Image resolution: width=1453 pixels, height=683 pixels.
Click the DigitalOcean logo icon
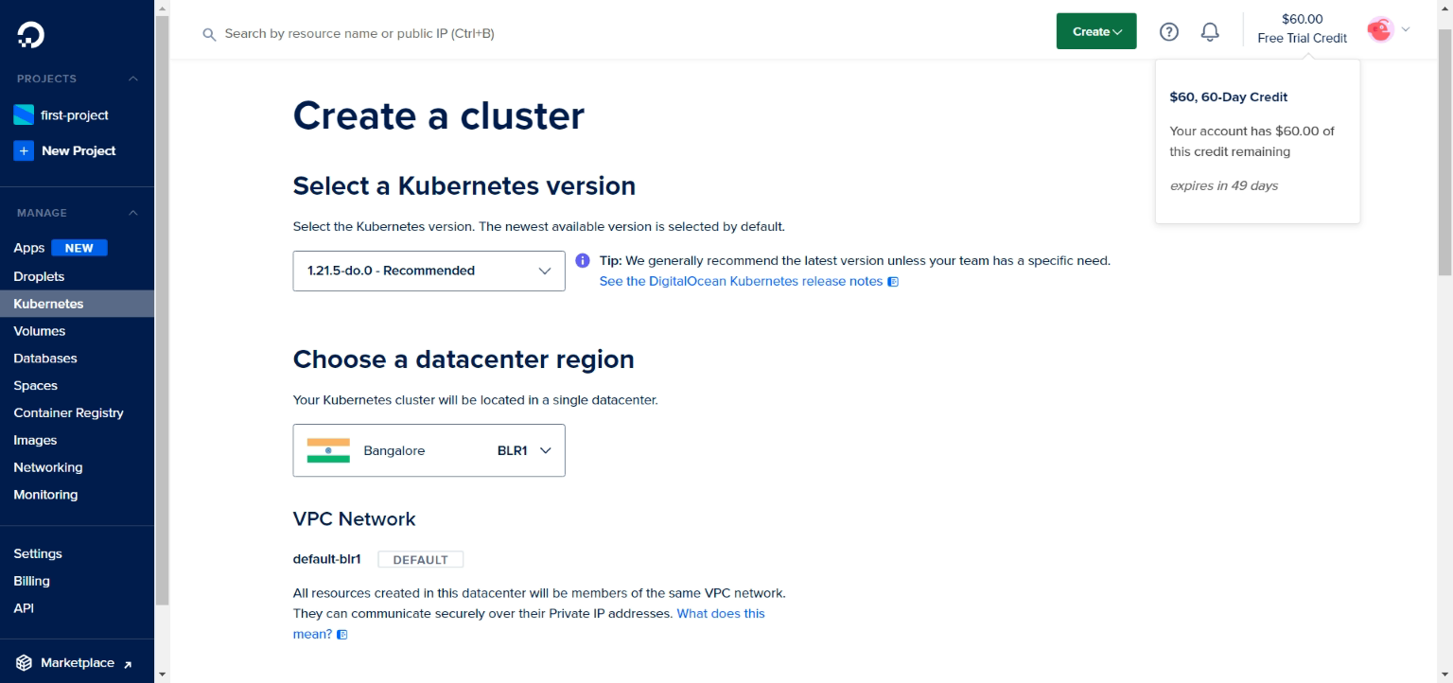[30, 35]
